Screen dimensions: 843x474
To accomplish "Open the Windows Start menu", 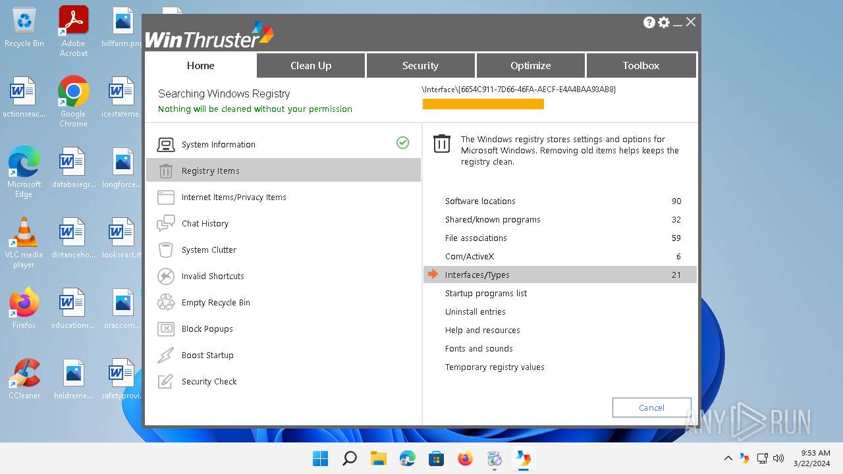I will point(320,458).
